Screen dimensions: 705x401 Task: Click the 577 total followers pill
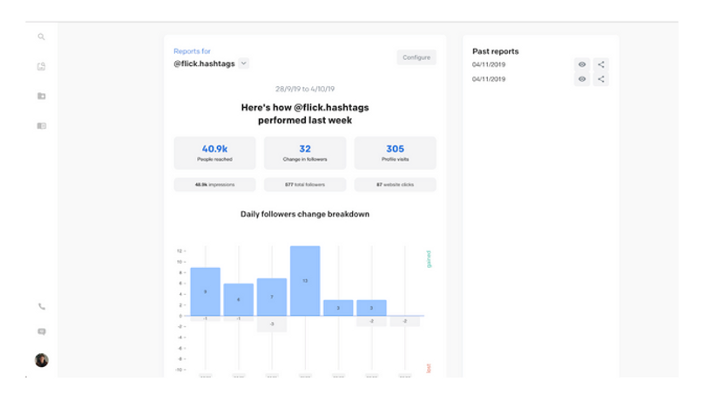[x=305, y=184]
